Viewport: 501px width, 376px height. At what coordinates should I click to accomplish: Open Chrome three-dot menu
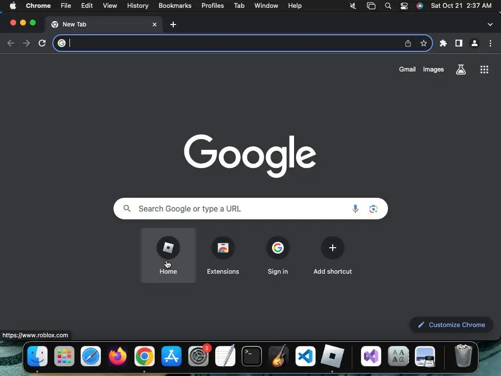coord(490,43)
